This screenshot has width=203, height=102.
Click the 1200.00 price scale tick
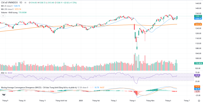click(198, 33)
